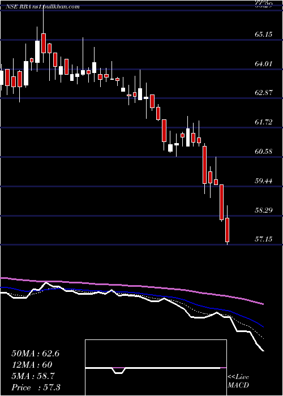Click the 59.44 price axis label
The height and width of the screenshot is (396, 283).
[264, 181]
